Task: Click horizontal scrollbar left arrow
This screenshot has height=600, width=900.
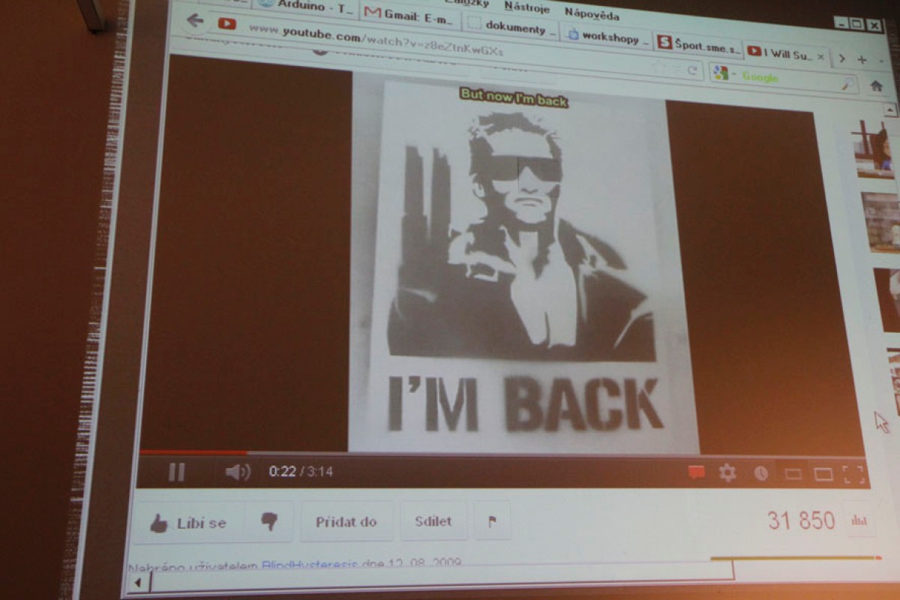Action: point(137,582)
